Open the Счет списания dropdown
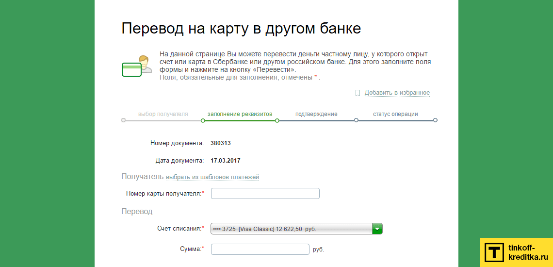 pos(296,229)
